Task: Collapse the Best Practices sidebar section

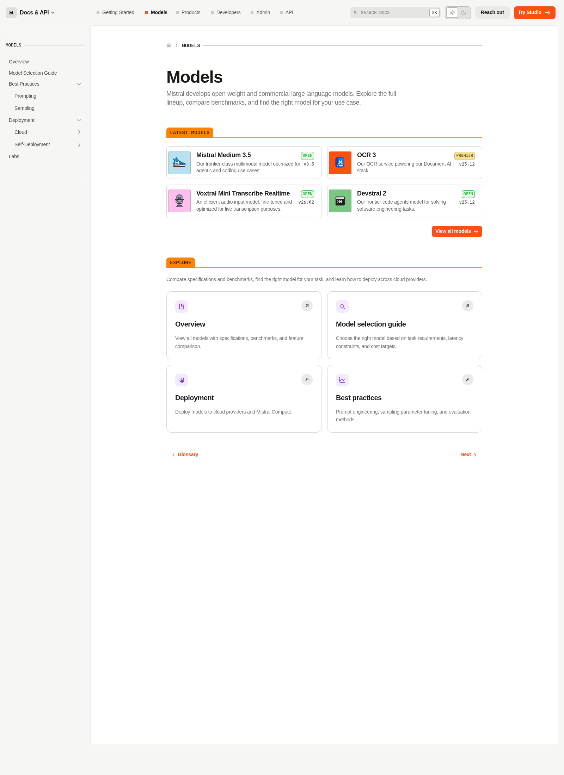Action: tap(79, 84)
